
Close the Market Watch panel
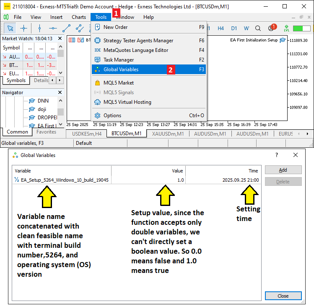coord(60,39)
